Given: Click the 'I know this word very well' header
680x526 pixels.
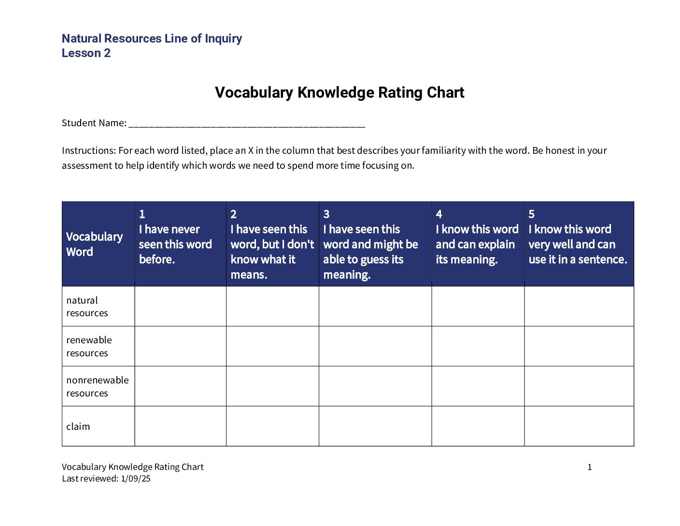Looking at the screenshot, I should [x=579, y=244].
